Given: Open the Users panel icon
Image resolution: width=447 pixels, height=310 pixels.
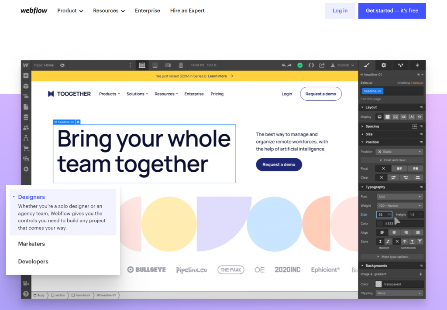Looking at the screenshot, I should [x=26, y=127].
